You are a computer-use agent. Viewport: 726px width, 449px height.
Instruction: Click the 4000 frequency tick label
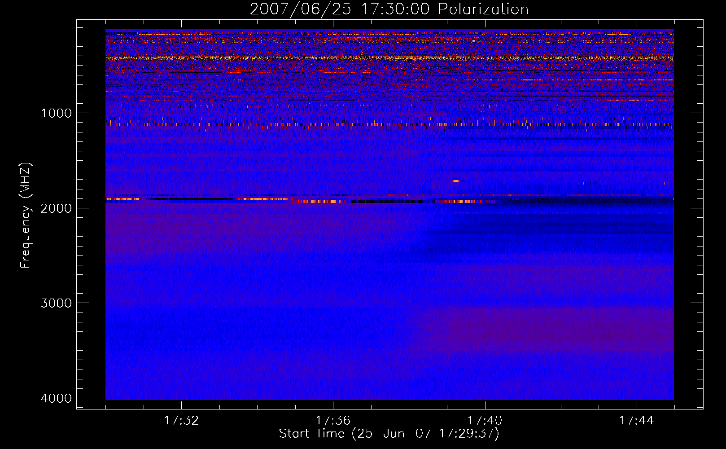56,398
